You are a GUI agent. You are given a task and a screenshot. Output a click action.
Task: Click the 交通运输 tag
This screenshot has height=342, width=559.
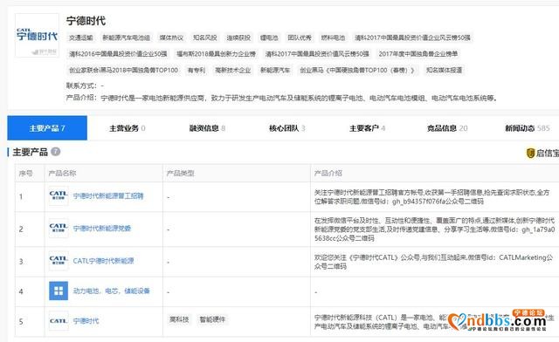coord(81,38)
